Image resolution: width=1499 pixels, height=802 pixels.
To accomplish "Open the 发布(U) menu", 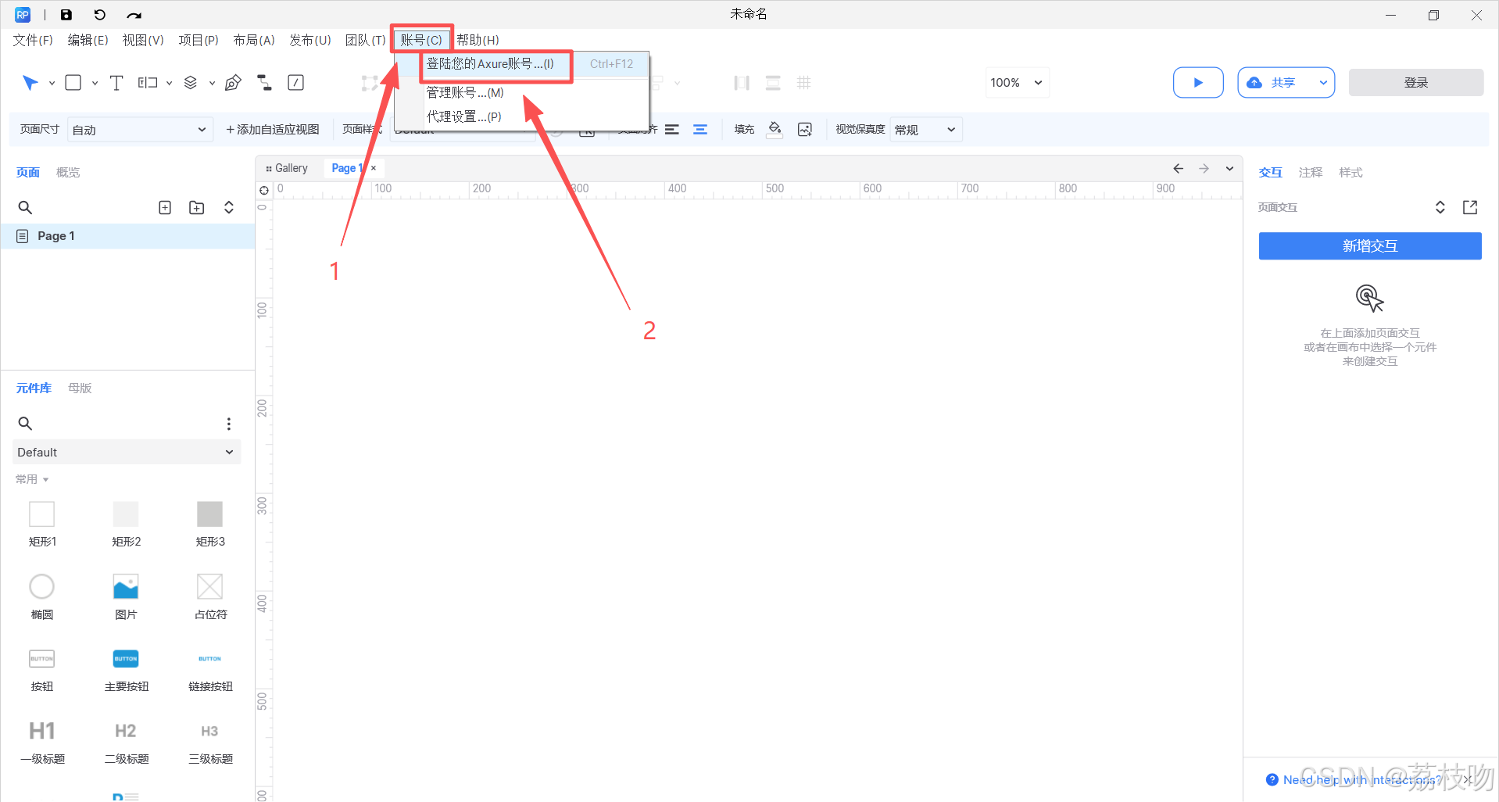I will click(x=310, y=40).
